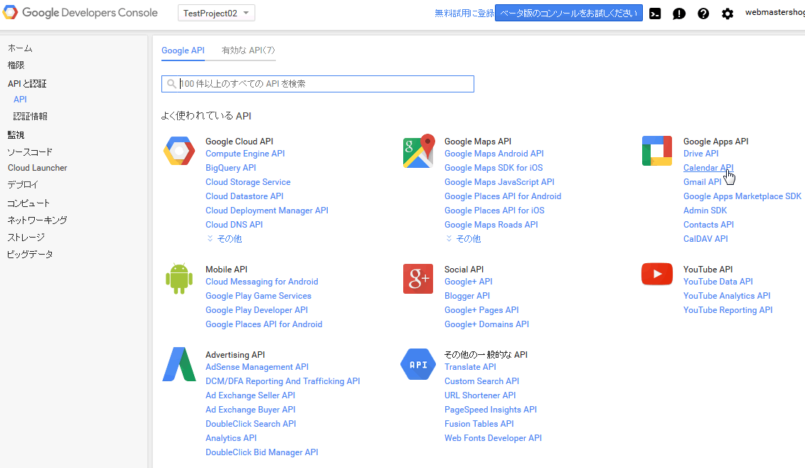Image resolution: width=805 pixels, height=468 pixels.
Task: Click the Google Developers Console hexagon logo
Action: pos(10,12)
